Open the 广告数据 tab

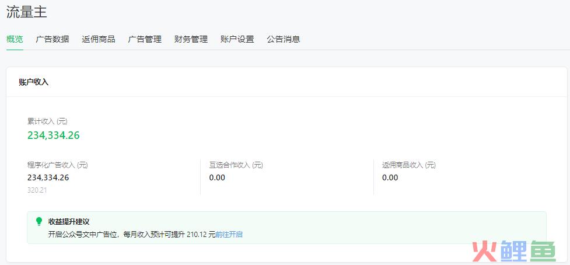point(53,39)
